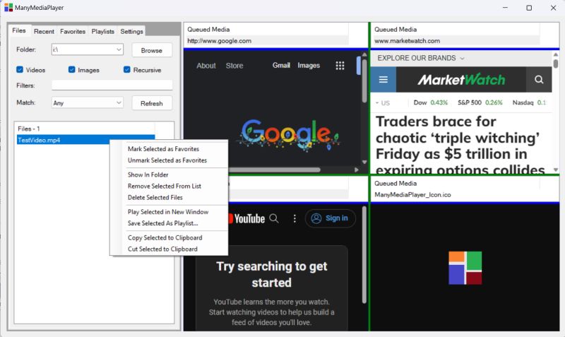Screen dimensions: 565x337
Task: Open Gmail link on Google page
Action: (281, 65)
